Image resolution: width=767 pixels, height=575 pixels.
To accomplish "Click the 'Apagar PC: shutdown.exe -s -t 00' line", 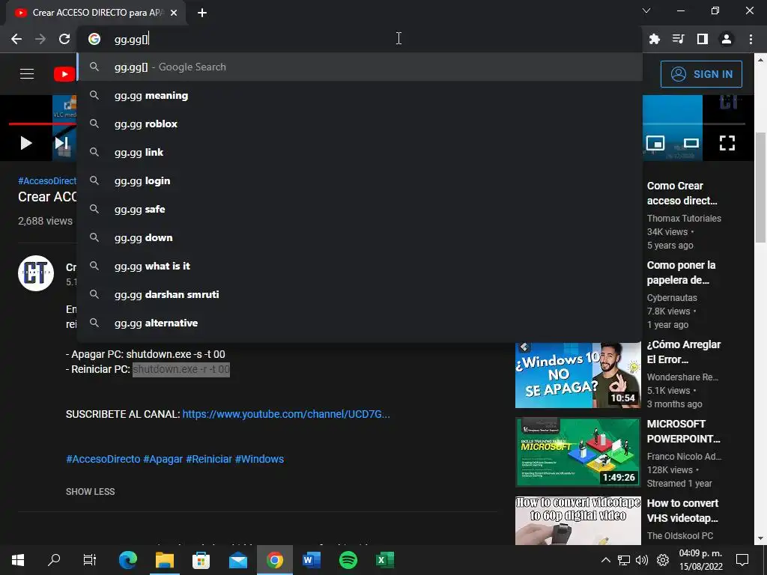I will point(145,354).
